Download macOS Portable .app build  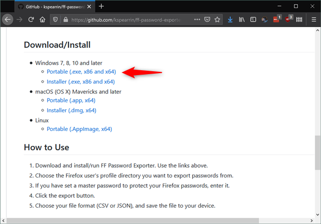(x=71, y=100)
